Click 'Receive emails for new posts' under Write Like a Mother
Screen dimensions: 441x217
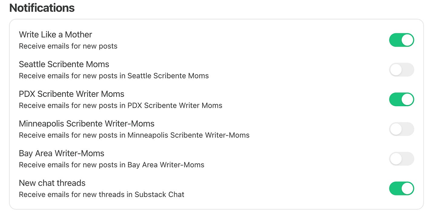tap(68, 46)
